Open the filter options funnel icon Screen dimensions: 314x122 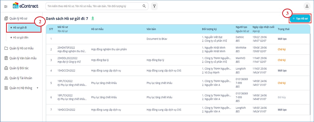tap(154, 6)
